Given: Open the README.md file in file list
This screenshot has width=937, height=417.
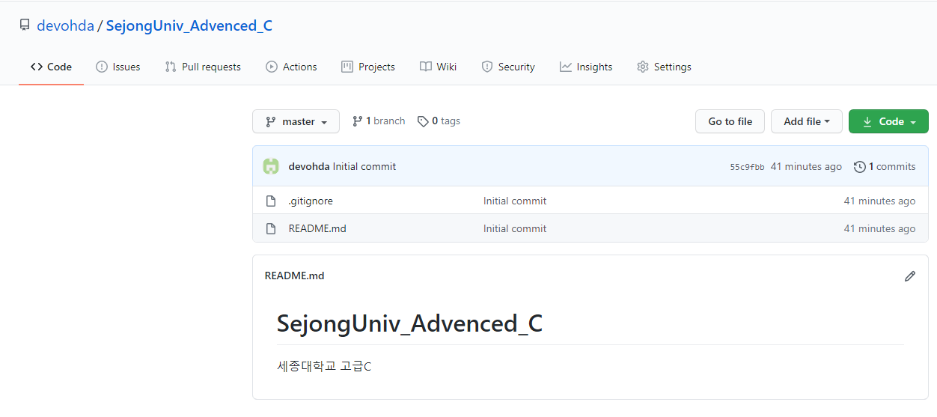Looking at the screenshot, I should (317, 228).
